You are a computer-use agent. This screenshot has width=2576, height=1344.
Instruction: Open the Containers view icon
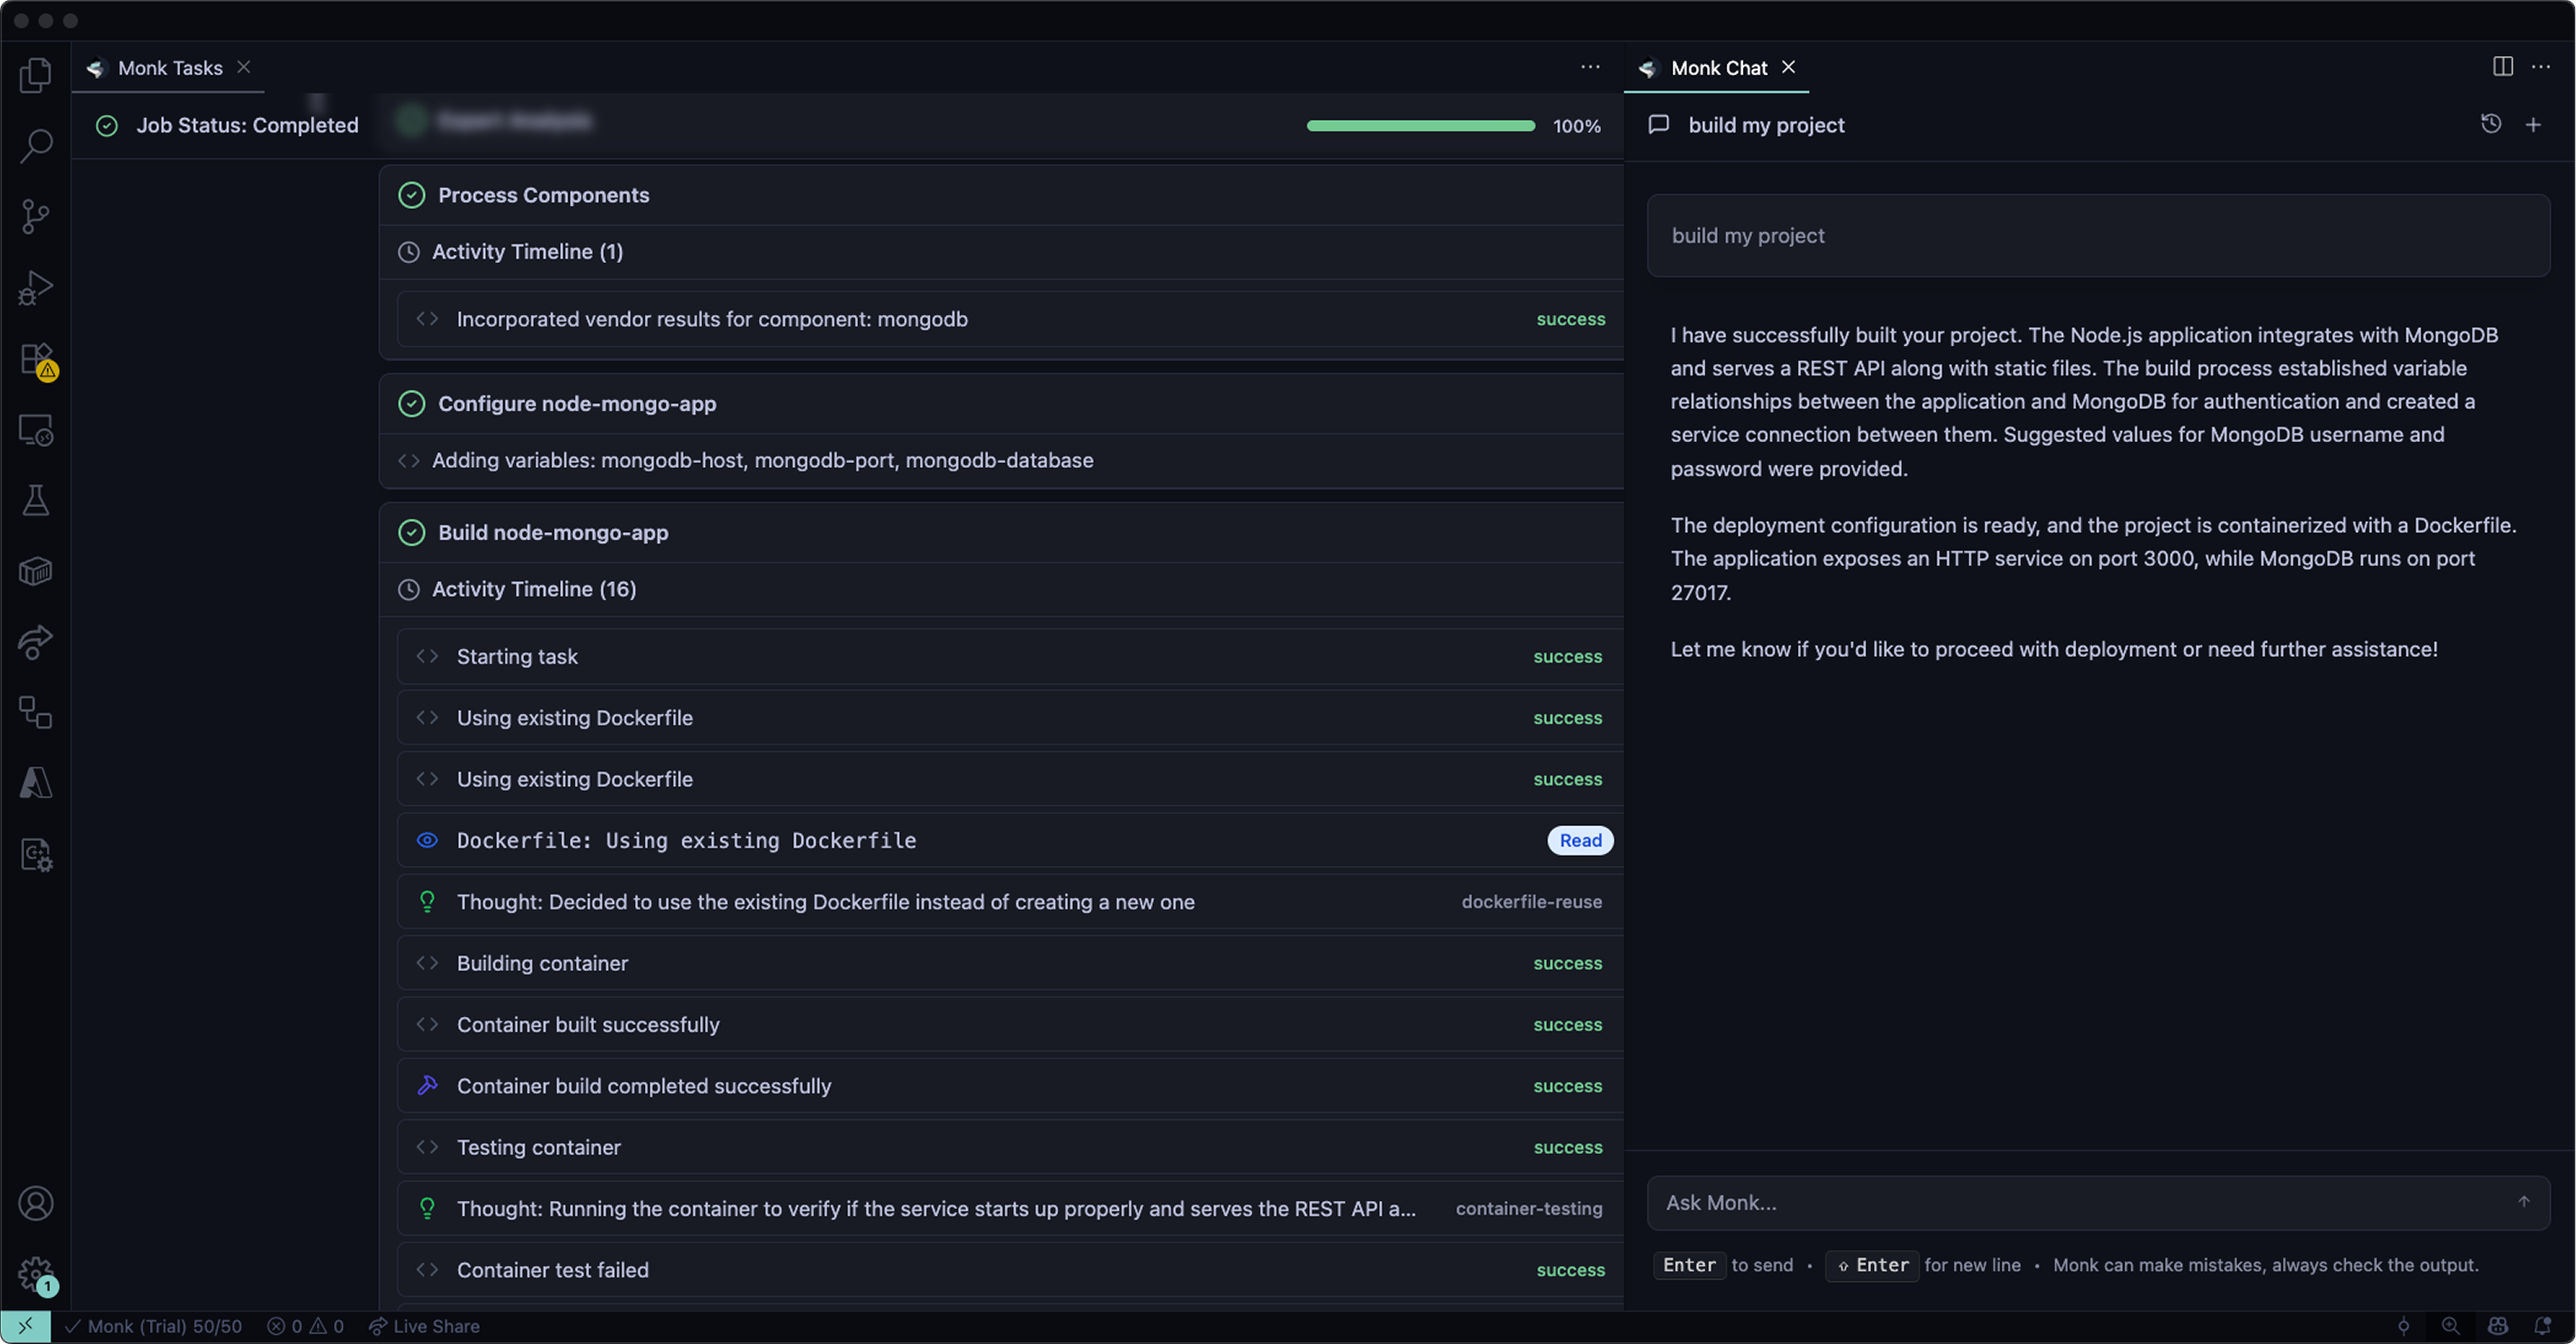pyautogui.click(x=36, y=571)
